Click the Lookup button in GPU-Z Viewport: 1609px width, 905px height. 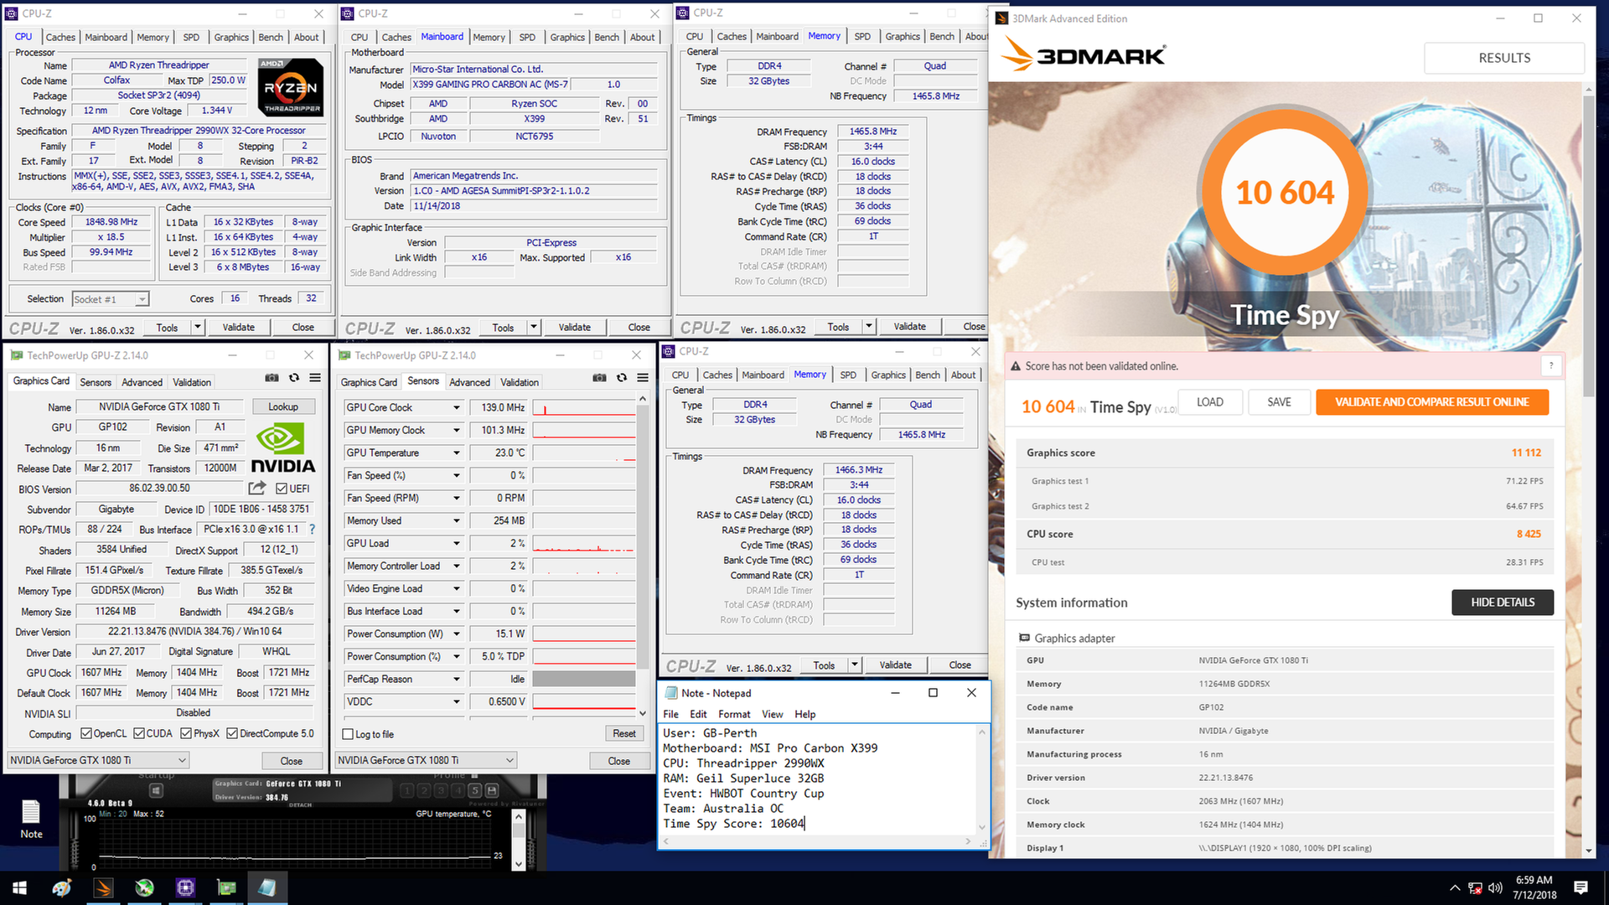click(283, 406)
